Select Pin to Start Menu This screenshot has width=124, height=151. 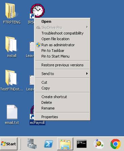point(62,56)
